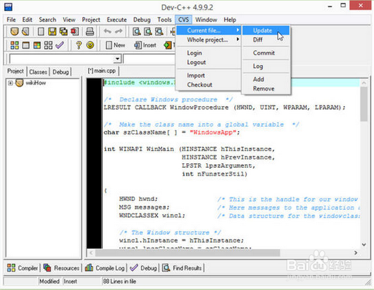Viewport: 374px width, 290px height.
Task: Open the Debug menu in menu bar
Action: tap(142, 20)
